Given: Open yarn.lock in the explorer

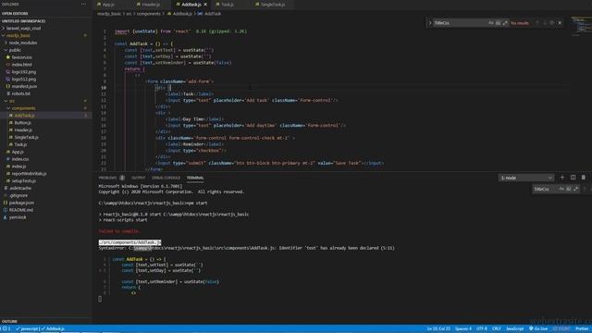Looking at the screenshot, I should tap(18, 217).
